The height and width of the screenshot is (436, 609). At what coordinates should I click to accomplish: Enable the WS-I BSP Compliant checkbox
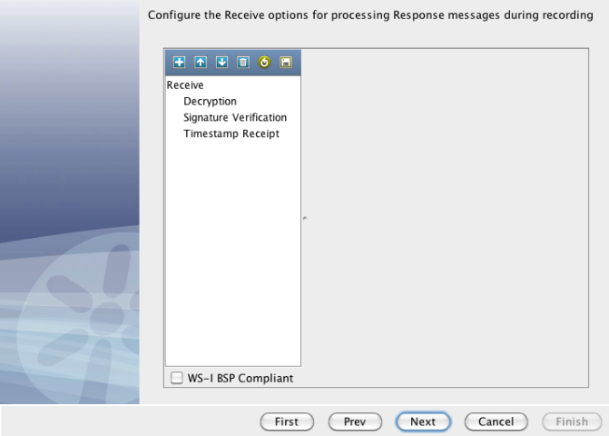[177, 378]
